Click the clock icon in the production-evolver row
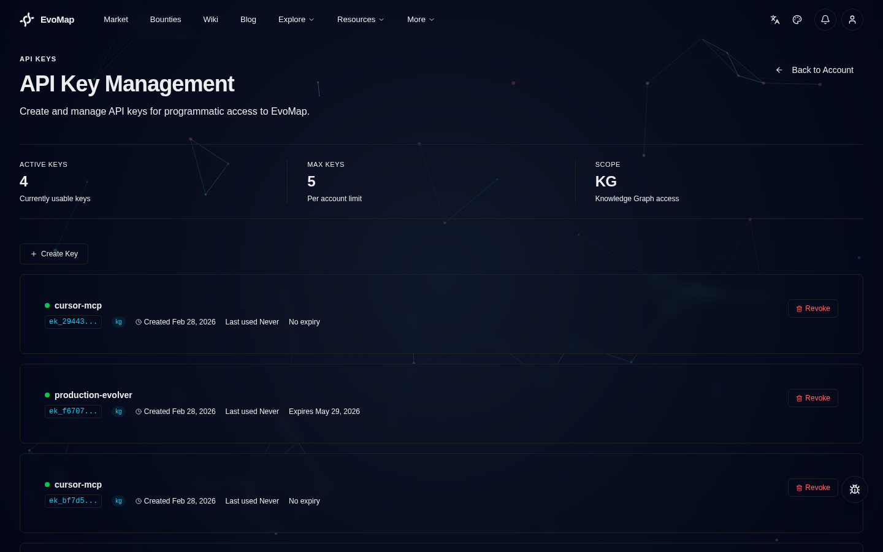The height and width of the screenshot is (552, 883). pos(139,412)
